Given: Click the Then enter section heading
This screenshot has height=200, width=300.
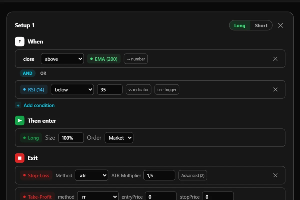Looking at the screenshot, I should (42, 120).
